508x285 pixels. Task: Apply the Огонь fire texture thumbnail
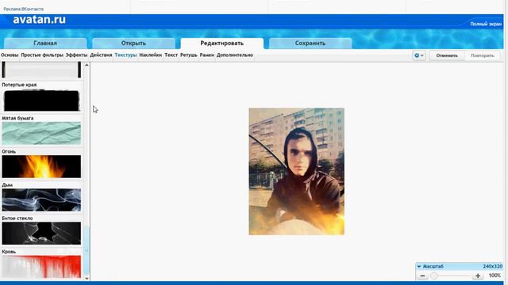(41, 167)
